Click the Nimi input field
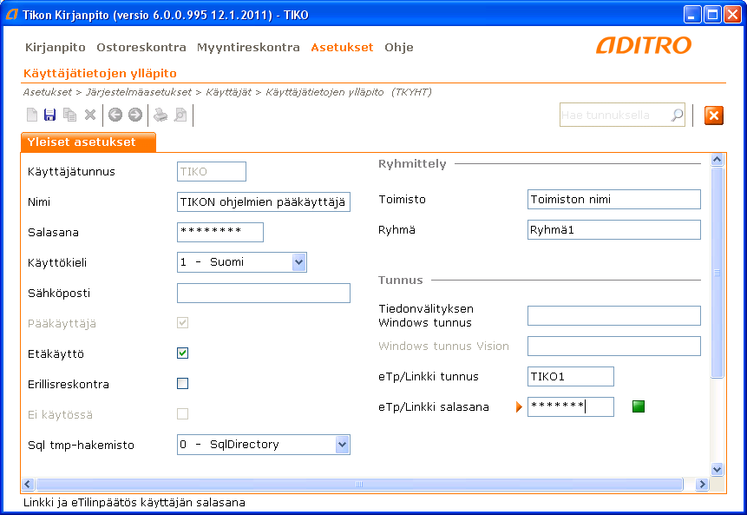 pos(264,201)
